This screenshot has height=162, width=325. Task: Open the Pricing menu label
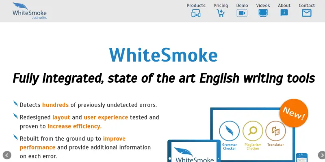click(221, 6)
